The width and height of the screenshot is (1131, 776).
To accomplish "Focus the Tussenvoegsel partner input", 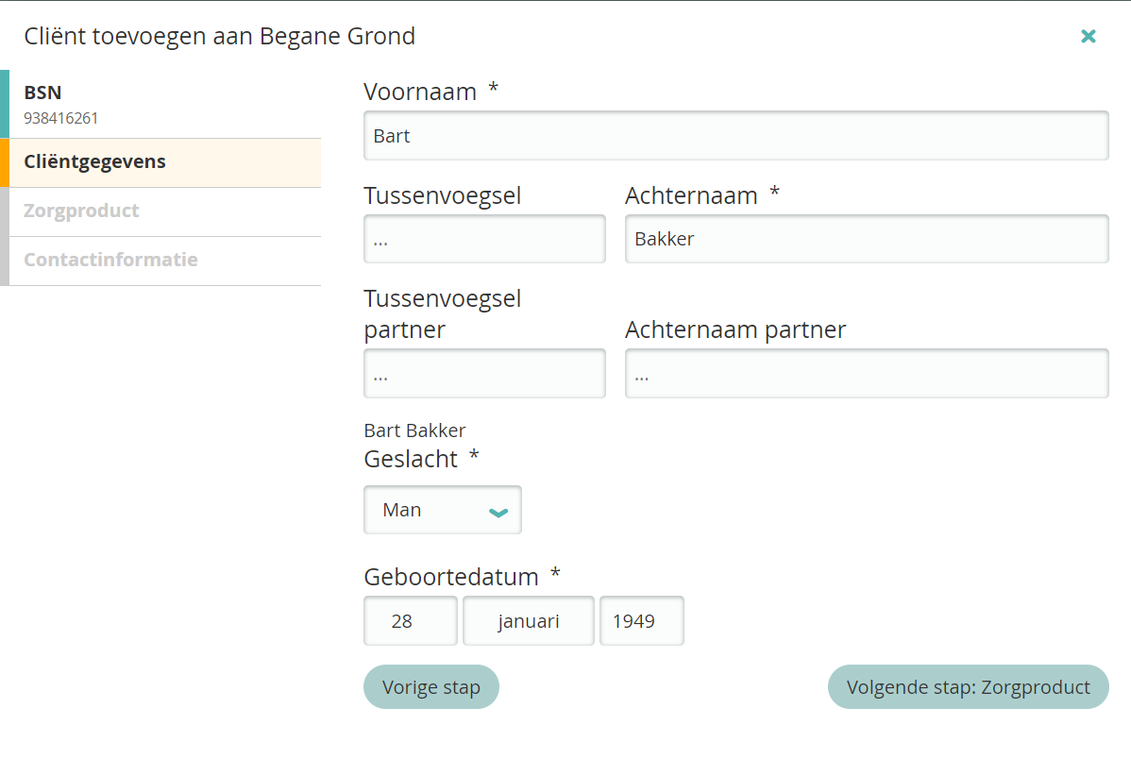I will (x=484, y=374).
